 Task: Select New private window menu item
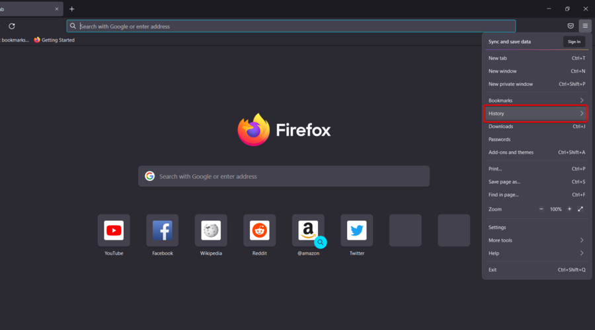tap(535, 84)
